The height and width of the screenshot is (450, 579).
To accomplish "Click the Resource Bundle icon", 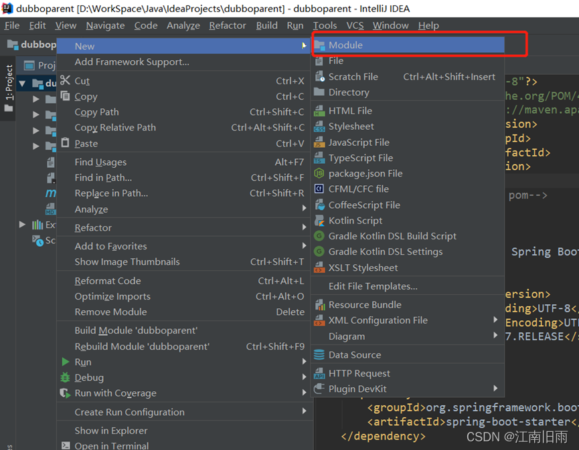I will 320,305.
